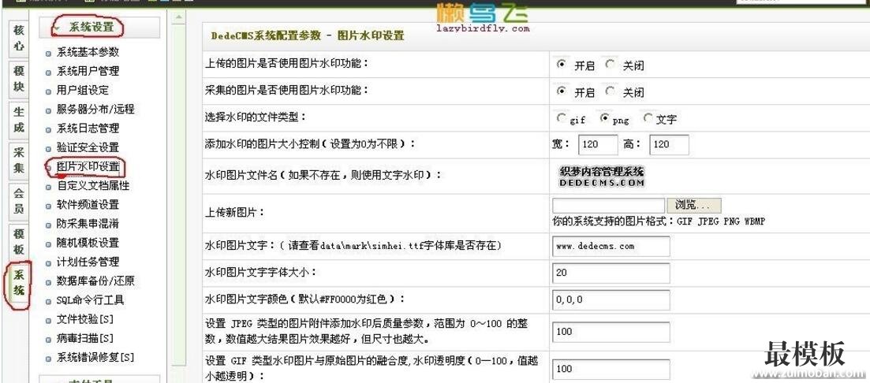Click the 水印图片文字 field with www.dedecms.com
This screenshot has width=870, height=383.
click(x=610, y=246)
